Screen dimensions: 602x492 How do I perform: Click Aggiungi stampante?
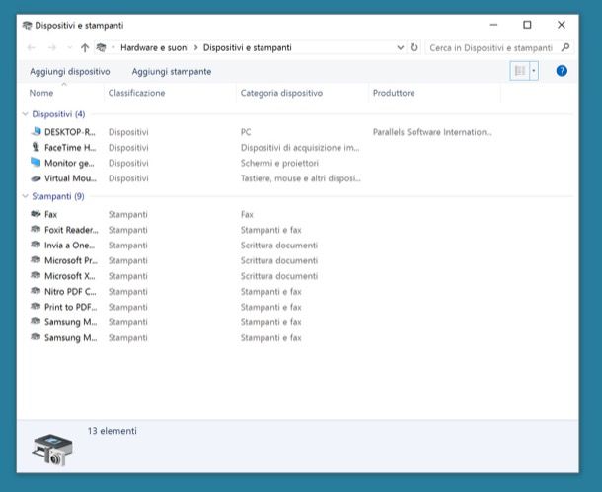(172, 71)
